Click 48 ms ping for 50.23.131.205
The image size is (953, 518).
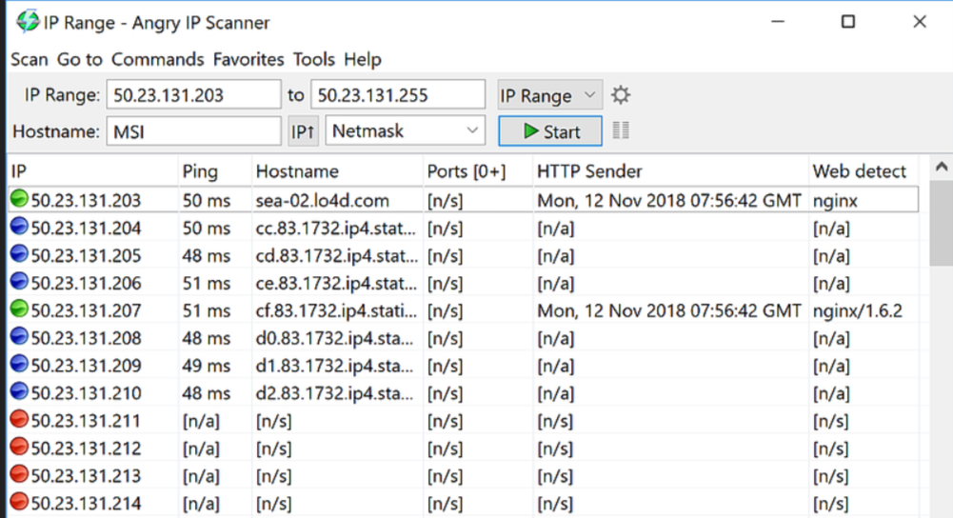pos(206,256)
